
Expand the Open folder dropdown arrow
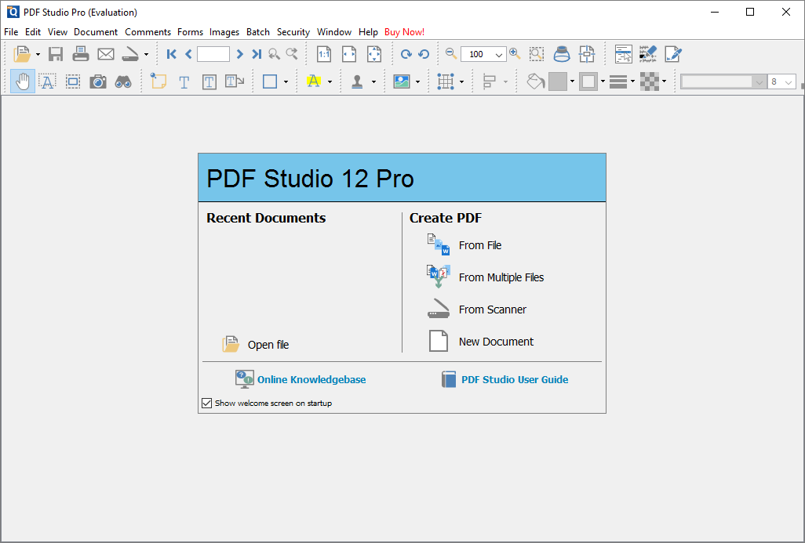(x=38, y=54)
